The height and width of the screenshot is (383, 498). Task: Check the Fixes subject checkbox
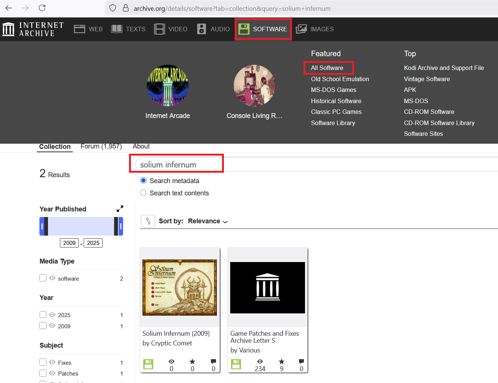(x=43, y=362)
